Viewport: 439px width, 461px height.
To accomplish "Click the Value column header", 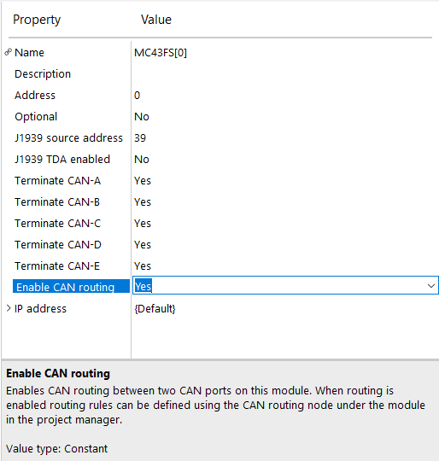I will point(156,20).
